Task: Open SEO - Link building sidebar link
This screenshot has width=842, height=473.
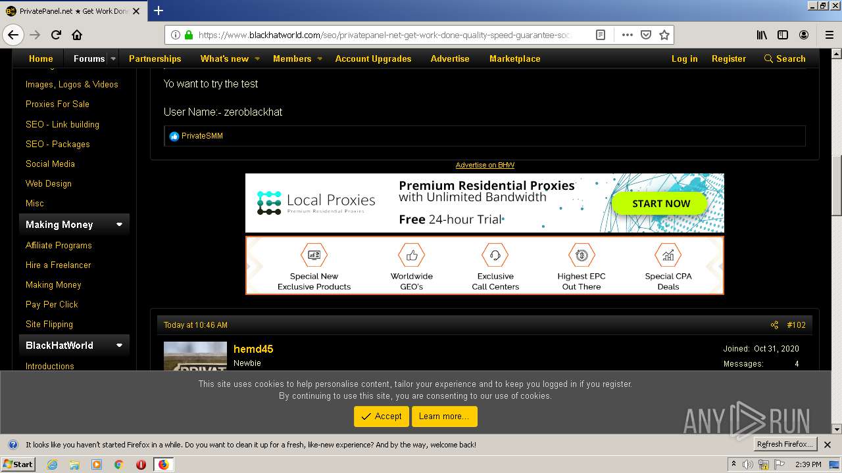Action: click(62, 124)
